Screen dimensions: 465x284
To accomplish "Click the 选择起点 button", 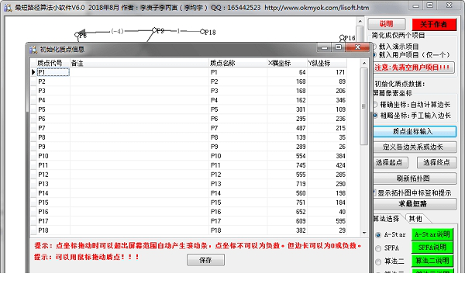I will coord(390,162).
